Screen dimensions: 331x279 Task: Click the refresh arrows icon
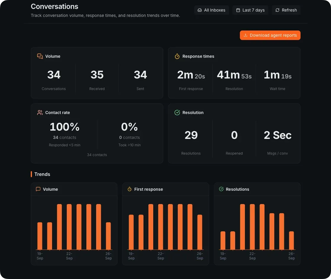click(x=277, y=10)
